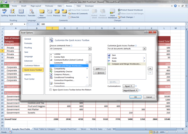Click Protect Workbook icon
This screenshot has width=188, height=134.
[103, 14]
